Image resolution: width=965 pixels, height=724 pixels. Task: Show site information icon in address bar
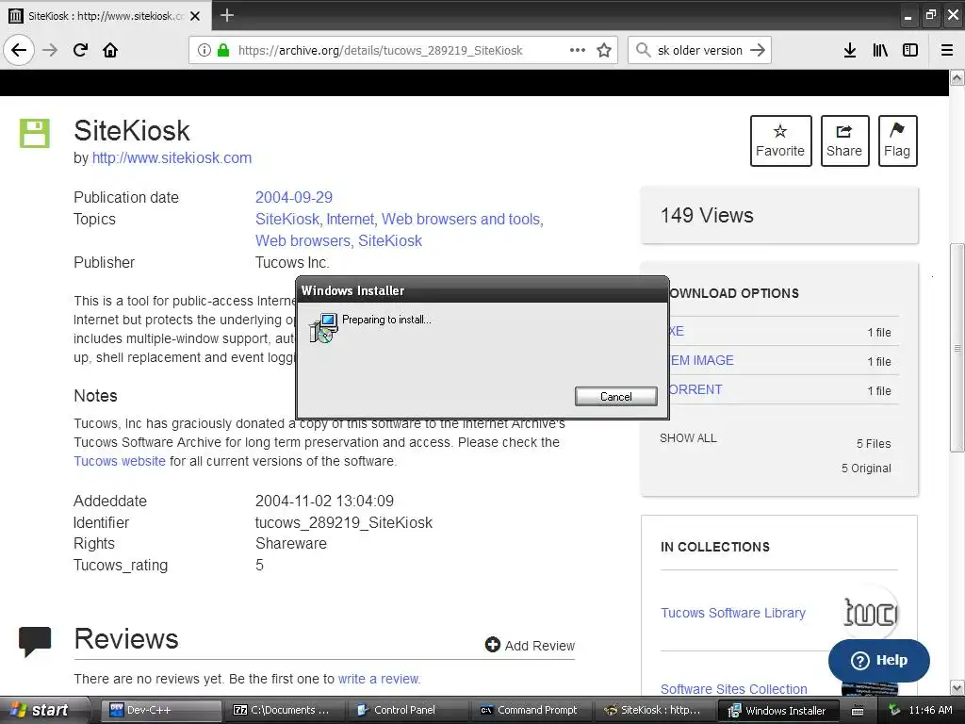pyautogui.click(x=204, y=50)
